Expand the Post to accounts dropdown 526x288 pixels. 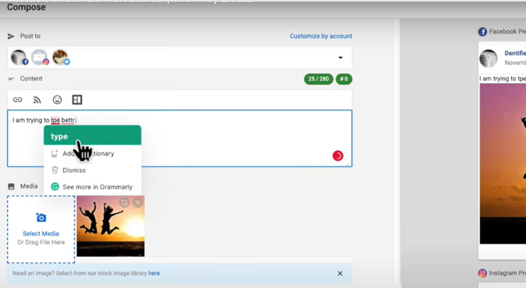coord(340,58)
